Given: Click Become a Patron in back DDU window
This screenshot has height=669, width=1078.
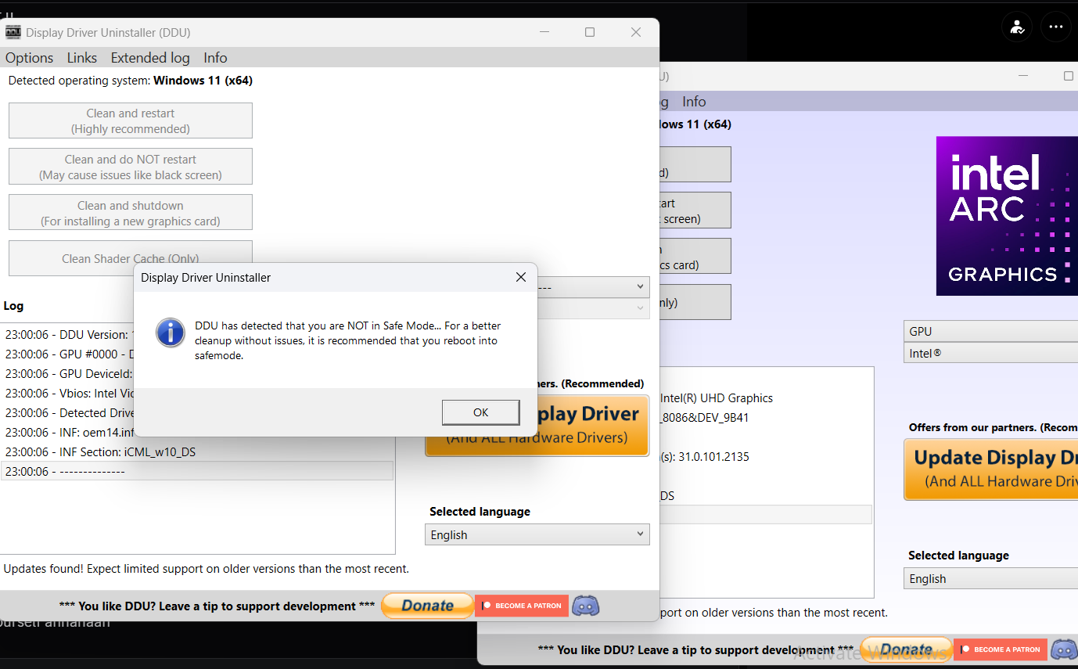Looking at the screenshot, I should click(x=1000, y=649).
